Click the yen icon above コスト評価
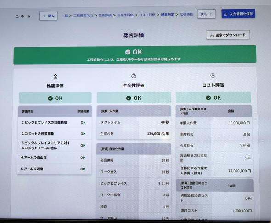271x223 pixels. tap(213, 76)
